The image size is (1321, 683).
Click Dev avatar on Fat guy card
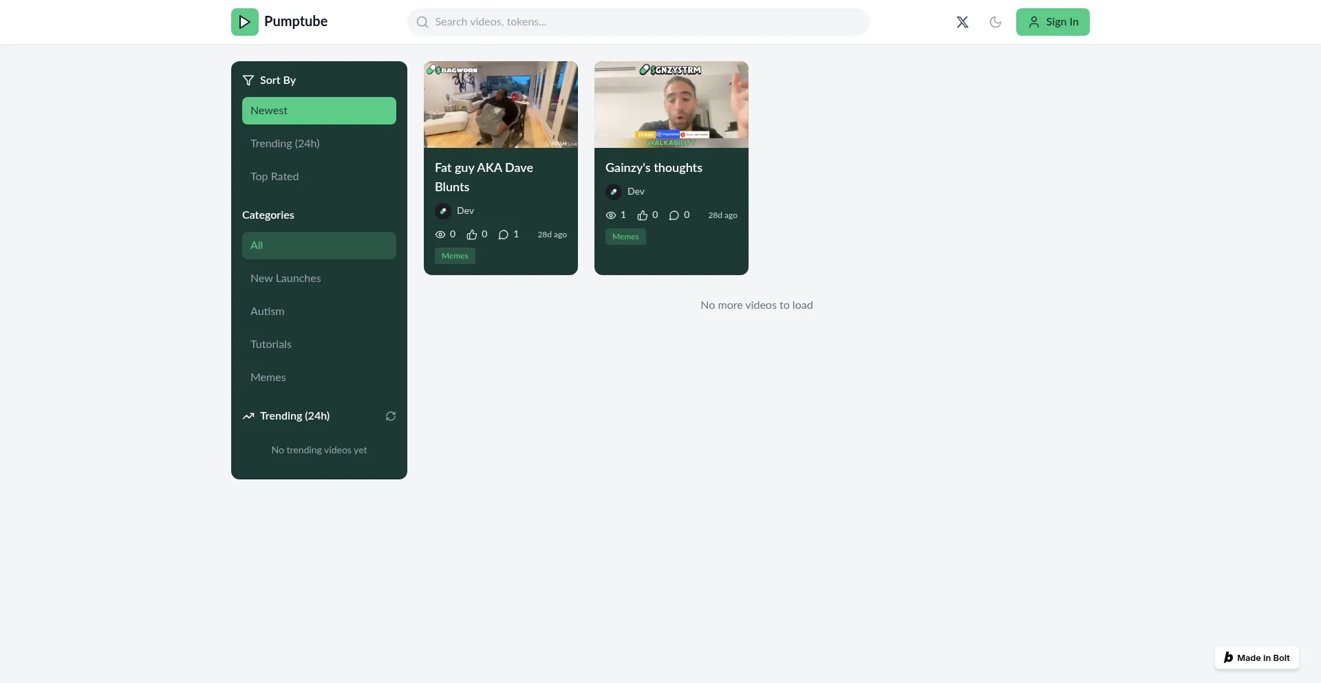(443, 211)
